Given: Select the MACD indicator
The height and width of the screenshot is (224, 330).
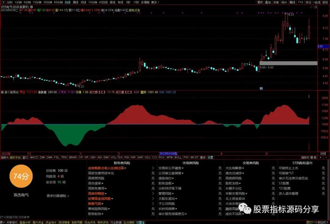Looking at the screenshot, I should pos(34,157).
